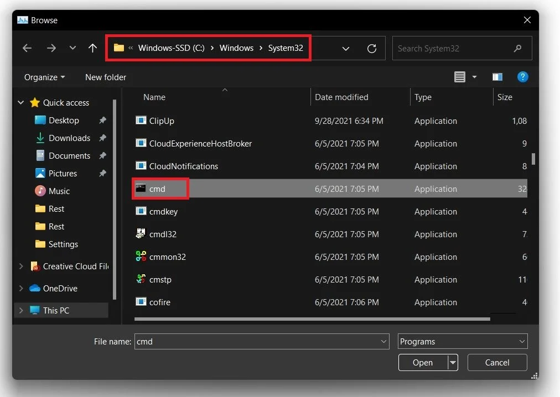Select the cmmon32 file icon
Viewport: 560px width, 397px height.
tap(141, 257)
